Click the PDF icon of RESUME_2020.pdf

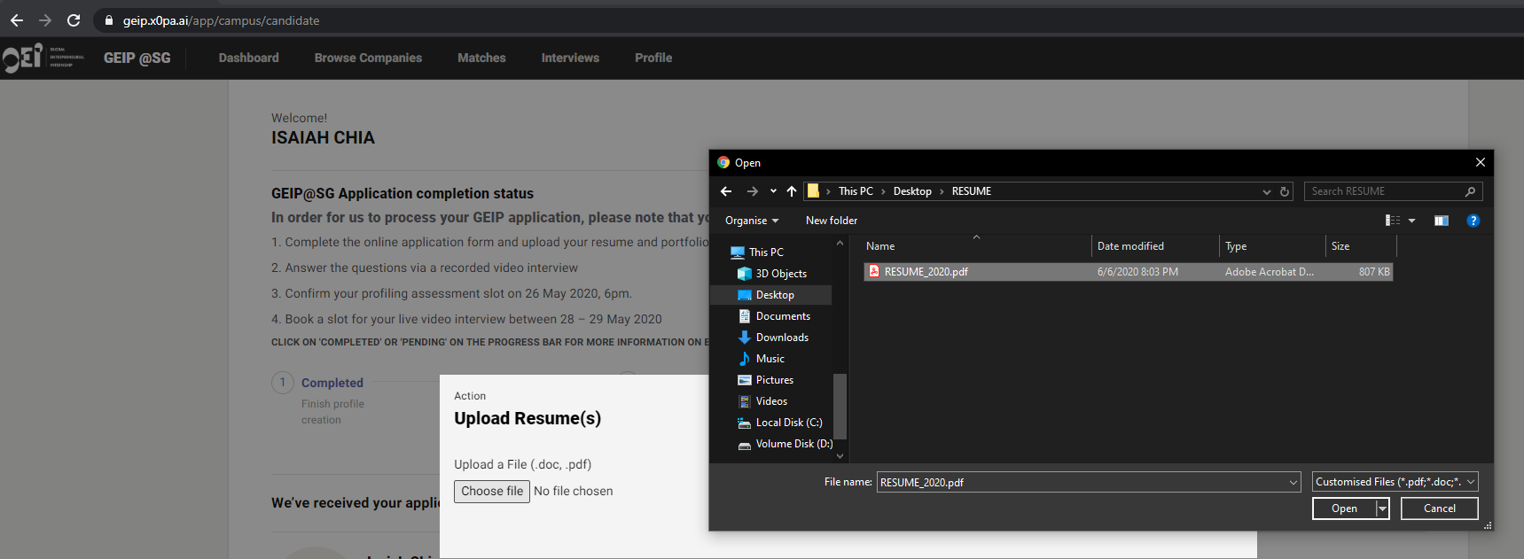tap(874, 272)
